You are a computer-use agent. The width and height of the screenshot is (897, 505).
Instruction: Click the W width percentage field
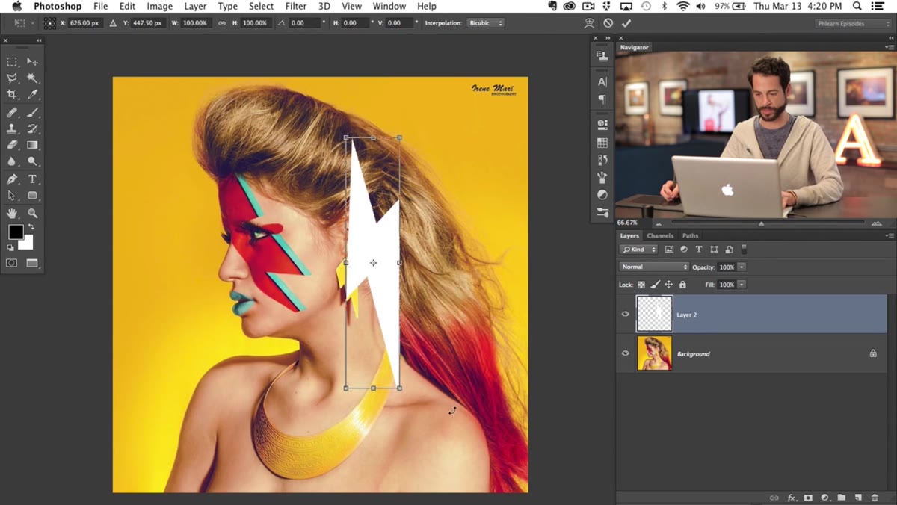pos(195,23)
